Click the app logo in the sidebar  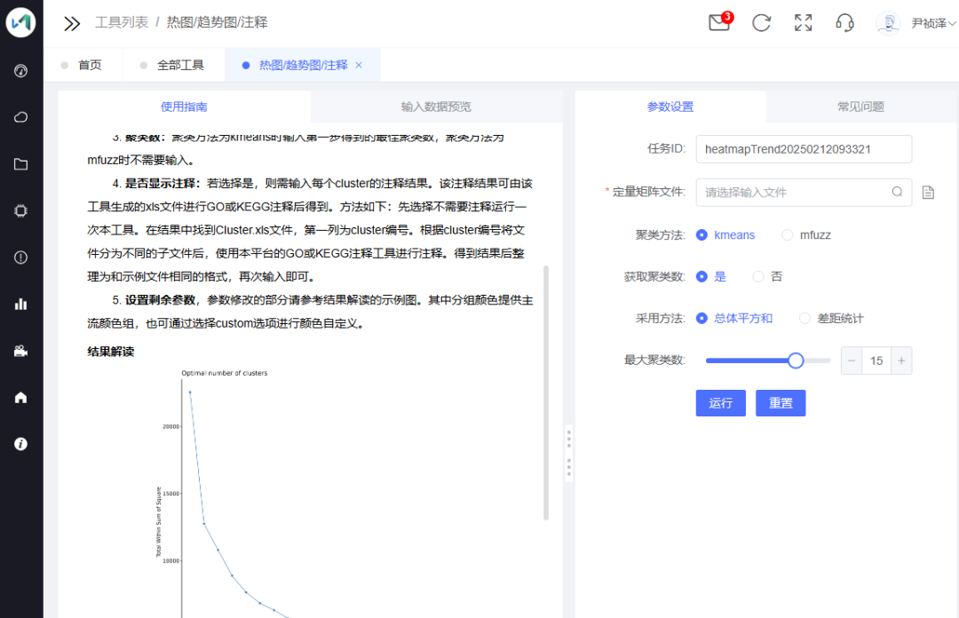click(20, 22)
